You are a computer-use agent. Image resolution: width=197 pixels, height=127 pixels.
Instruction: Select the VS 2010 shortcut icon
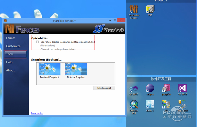pyautogui.click(x=134, y=91)
